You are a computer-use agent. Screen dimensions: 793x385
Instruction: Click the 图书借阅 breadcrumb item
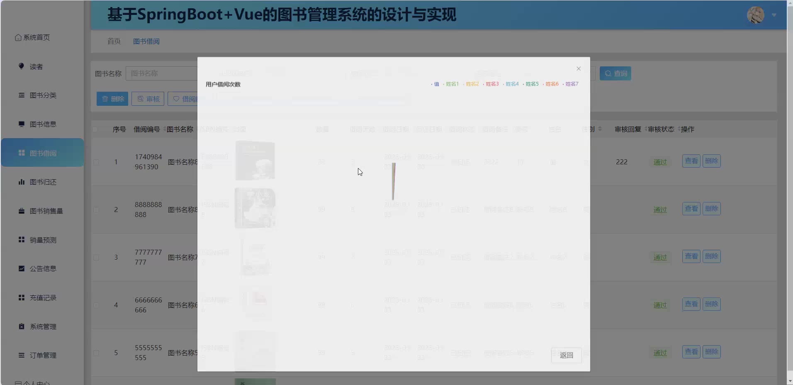(x=146, y=41)
